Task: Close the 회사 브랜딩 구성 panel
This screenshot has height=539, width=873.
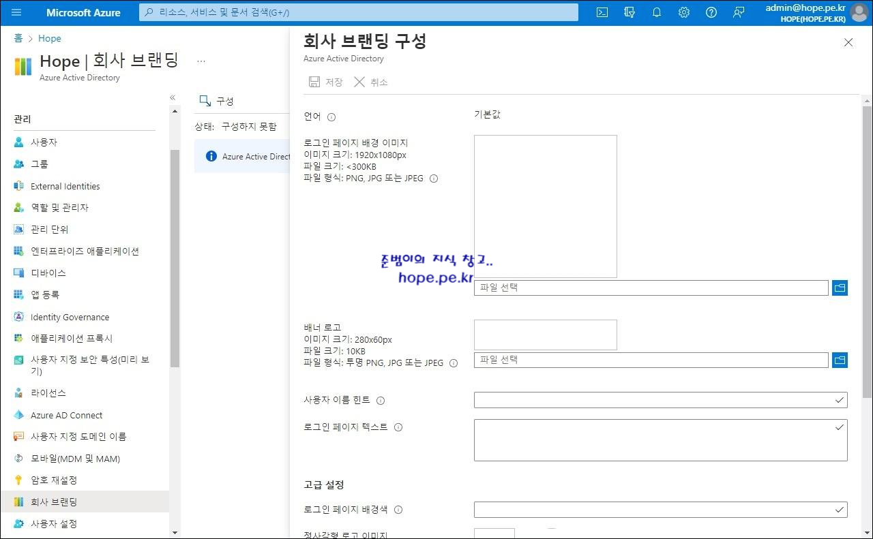Action: (x=848, y=42)
